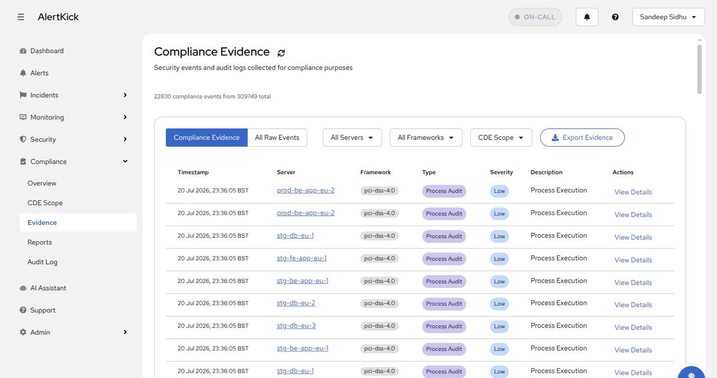717x378 pixels.
Task: Open Reports in the sidebar
Action: (40, 242)
